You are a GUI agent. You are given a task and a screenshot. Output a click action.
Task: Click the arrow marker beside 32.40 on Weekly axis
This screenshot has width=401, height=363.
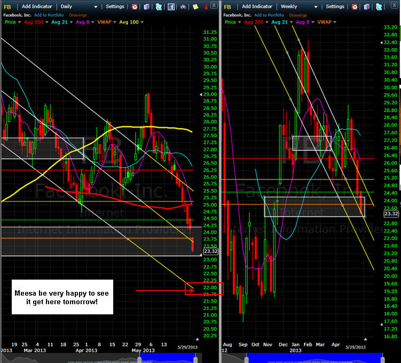(x=381, y=42)
